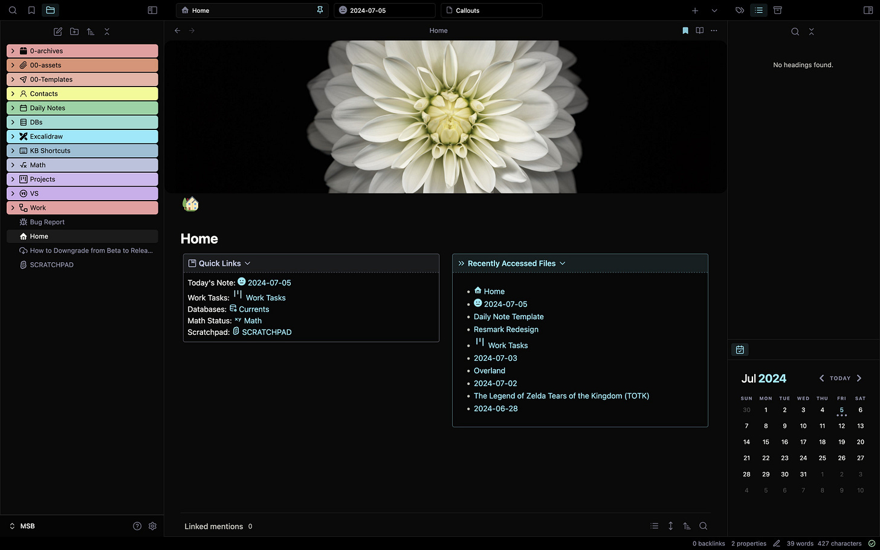Switch to the Callouts tab

pos(491,10)
